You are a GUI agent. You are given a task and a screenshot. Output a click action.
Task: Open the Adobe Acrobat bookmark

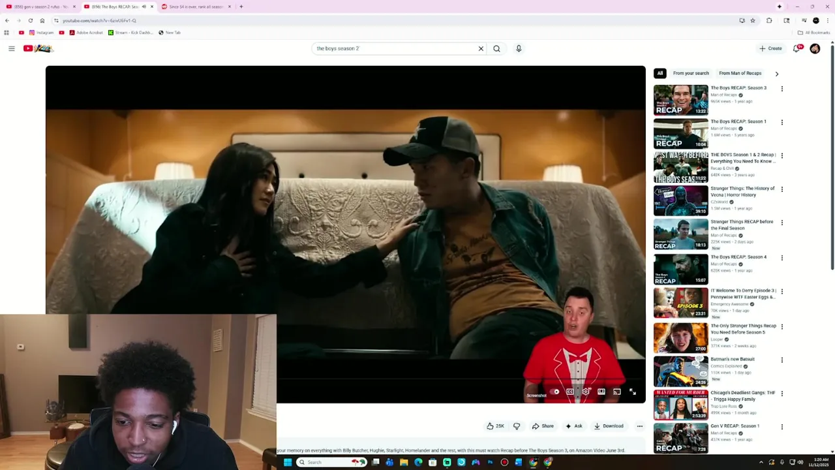pos(86,33)
